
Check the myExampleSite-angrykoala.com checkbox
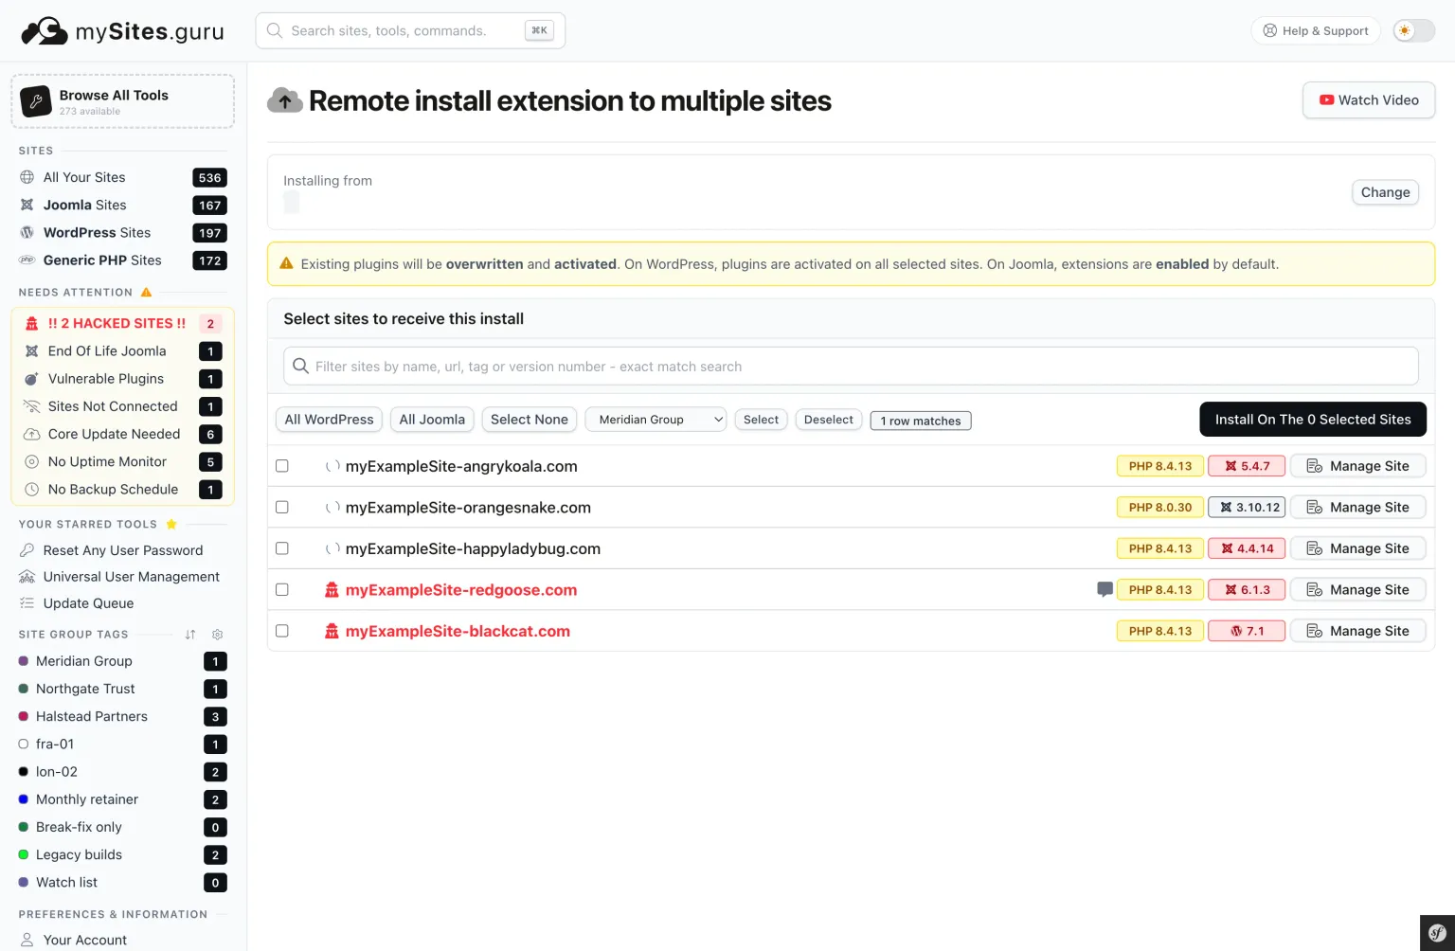point(281,466)
